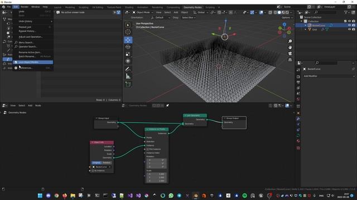Toggle X-ray mode in viewport header
This screenshot has width=357, height=200.
[x=270, y=12]
